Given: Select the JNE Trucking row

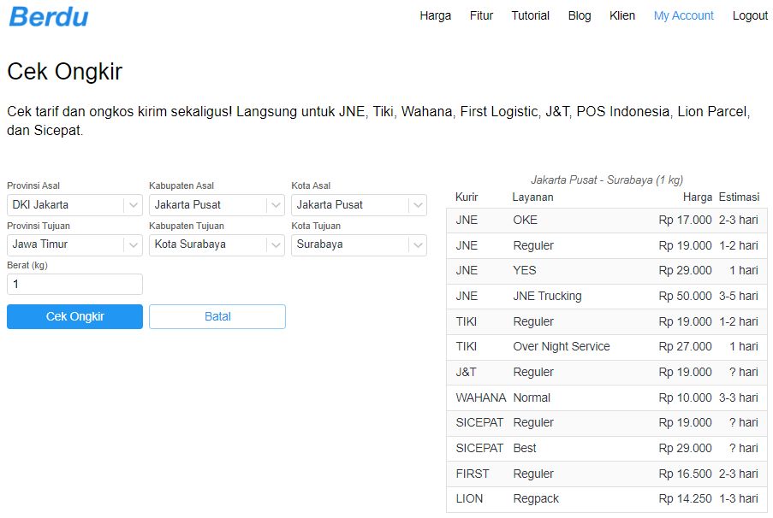Looking at the screenshot, I should [607, 297].
